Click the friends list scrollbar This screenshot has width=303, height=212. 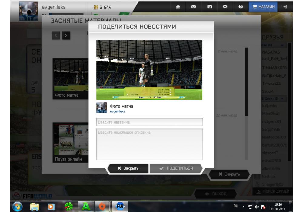289,102
